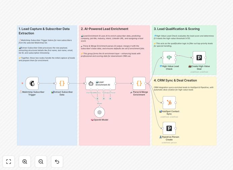Viewport: 233px width, 170px height.
Task: Add a Tool sub-node via plus connector
Action: coord(104,99)
